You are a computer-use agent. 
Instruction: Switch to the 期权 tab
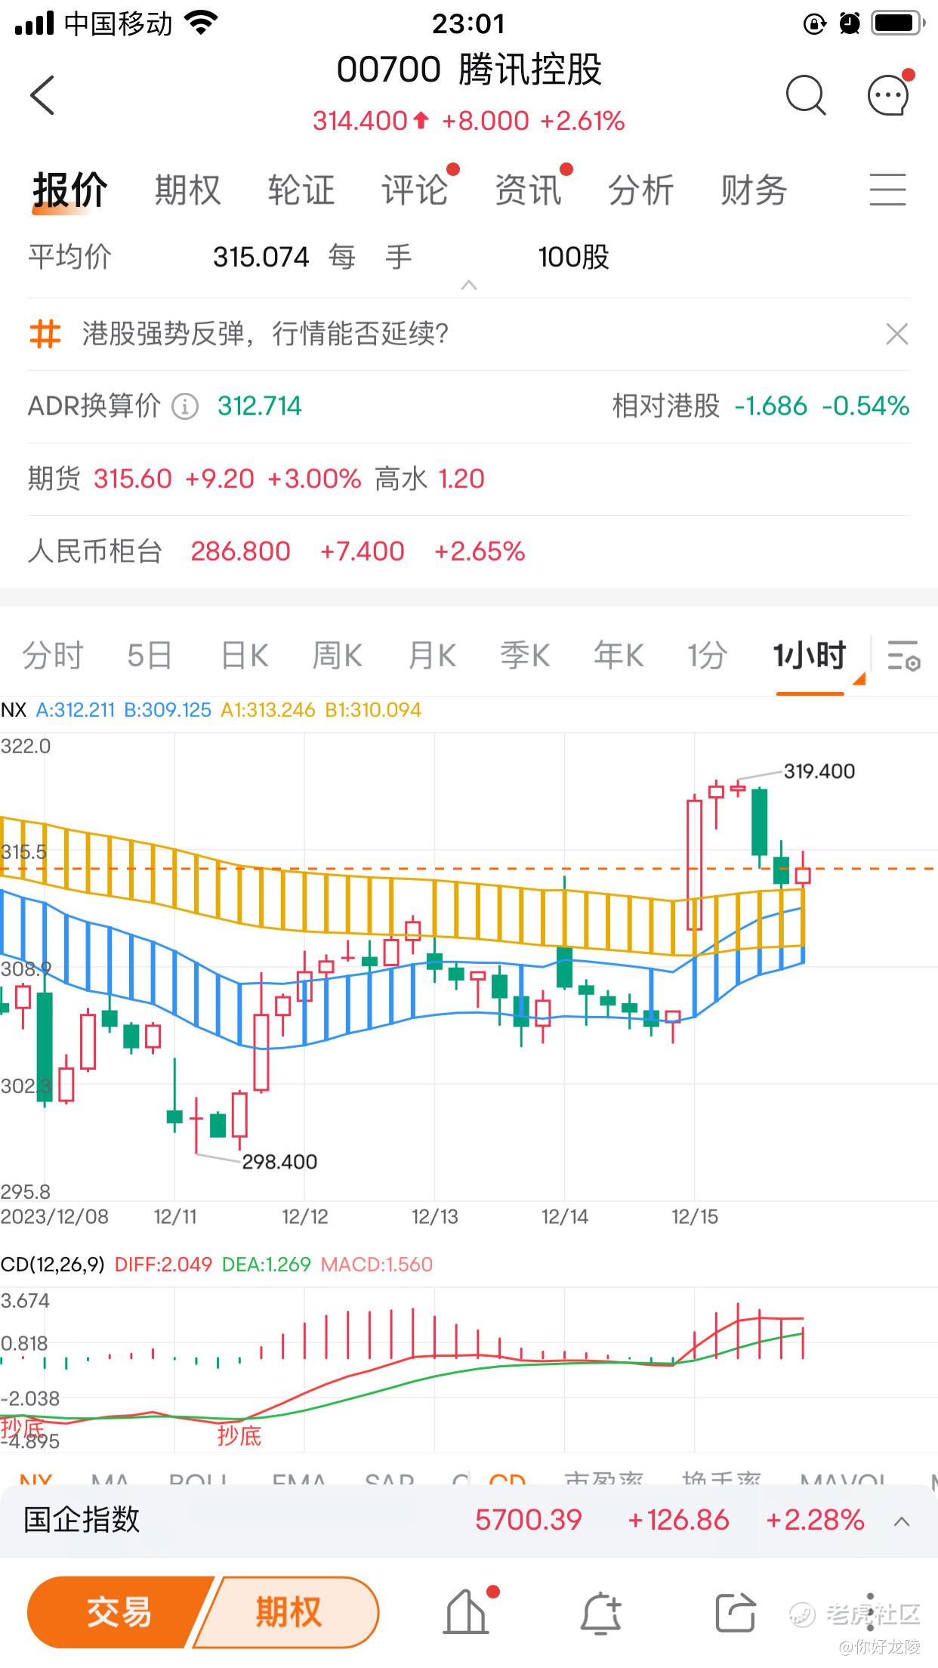pyautogui.click(x=188, y=190)
